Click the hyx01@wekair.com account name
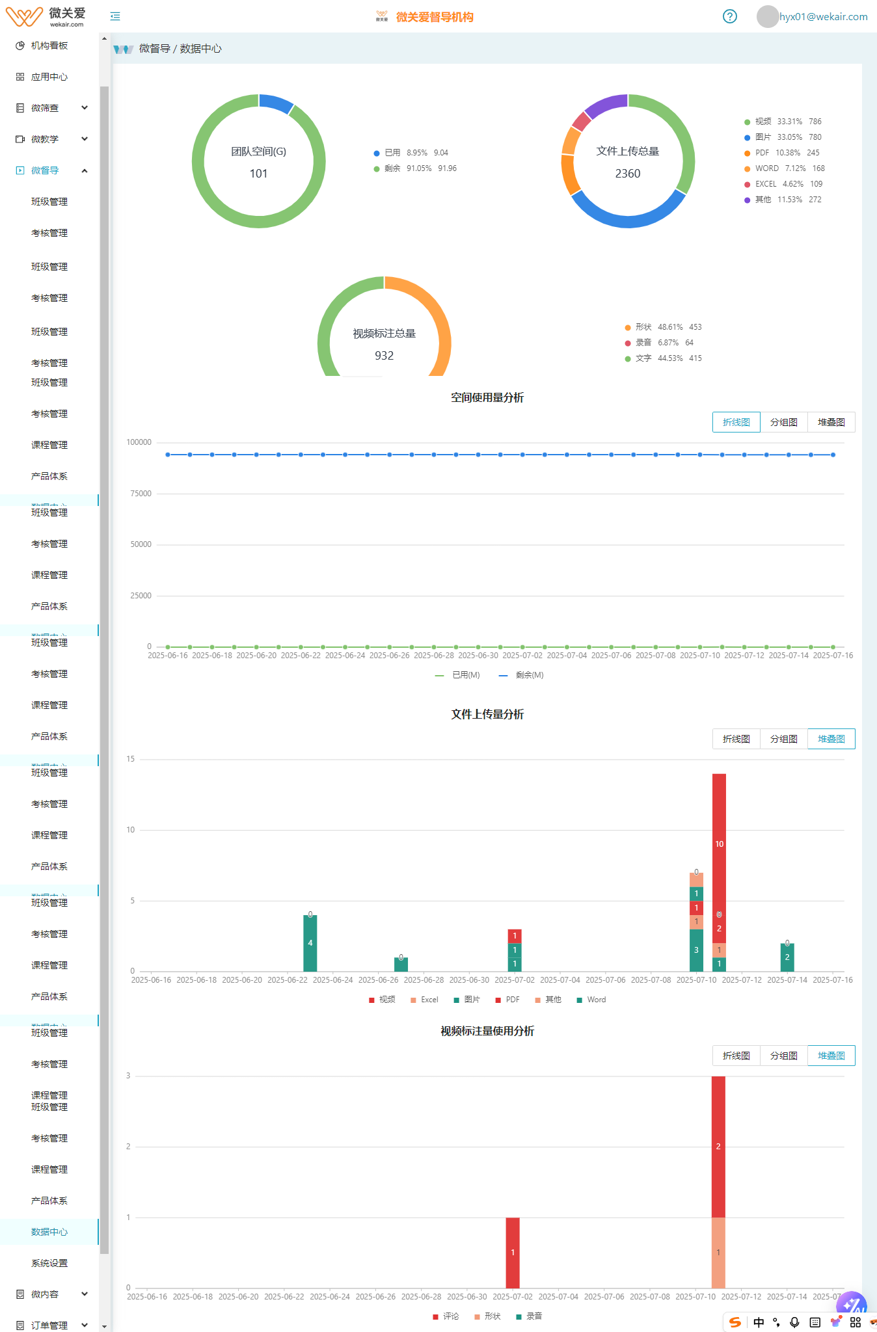Screen dimensions: 877x1332 click(823, 16)
